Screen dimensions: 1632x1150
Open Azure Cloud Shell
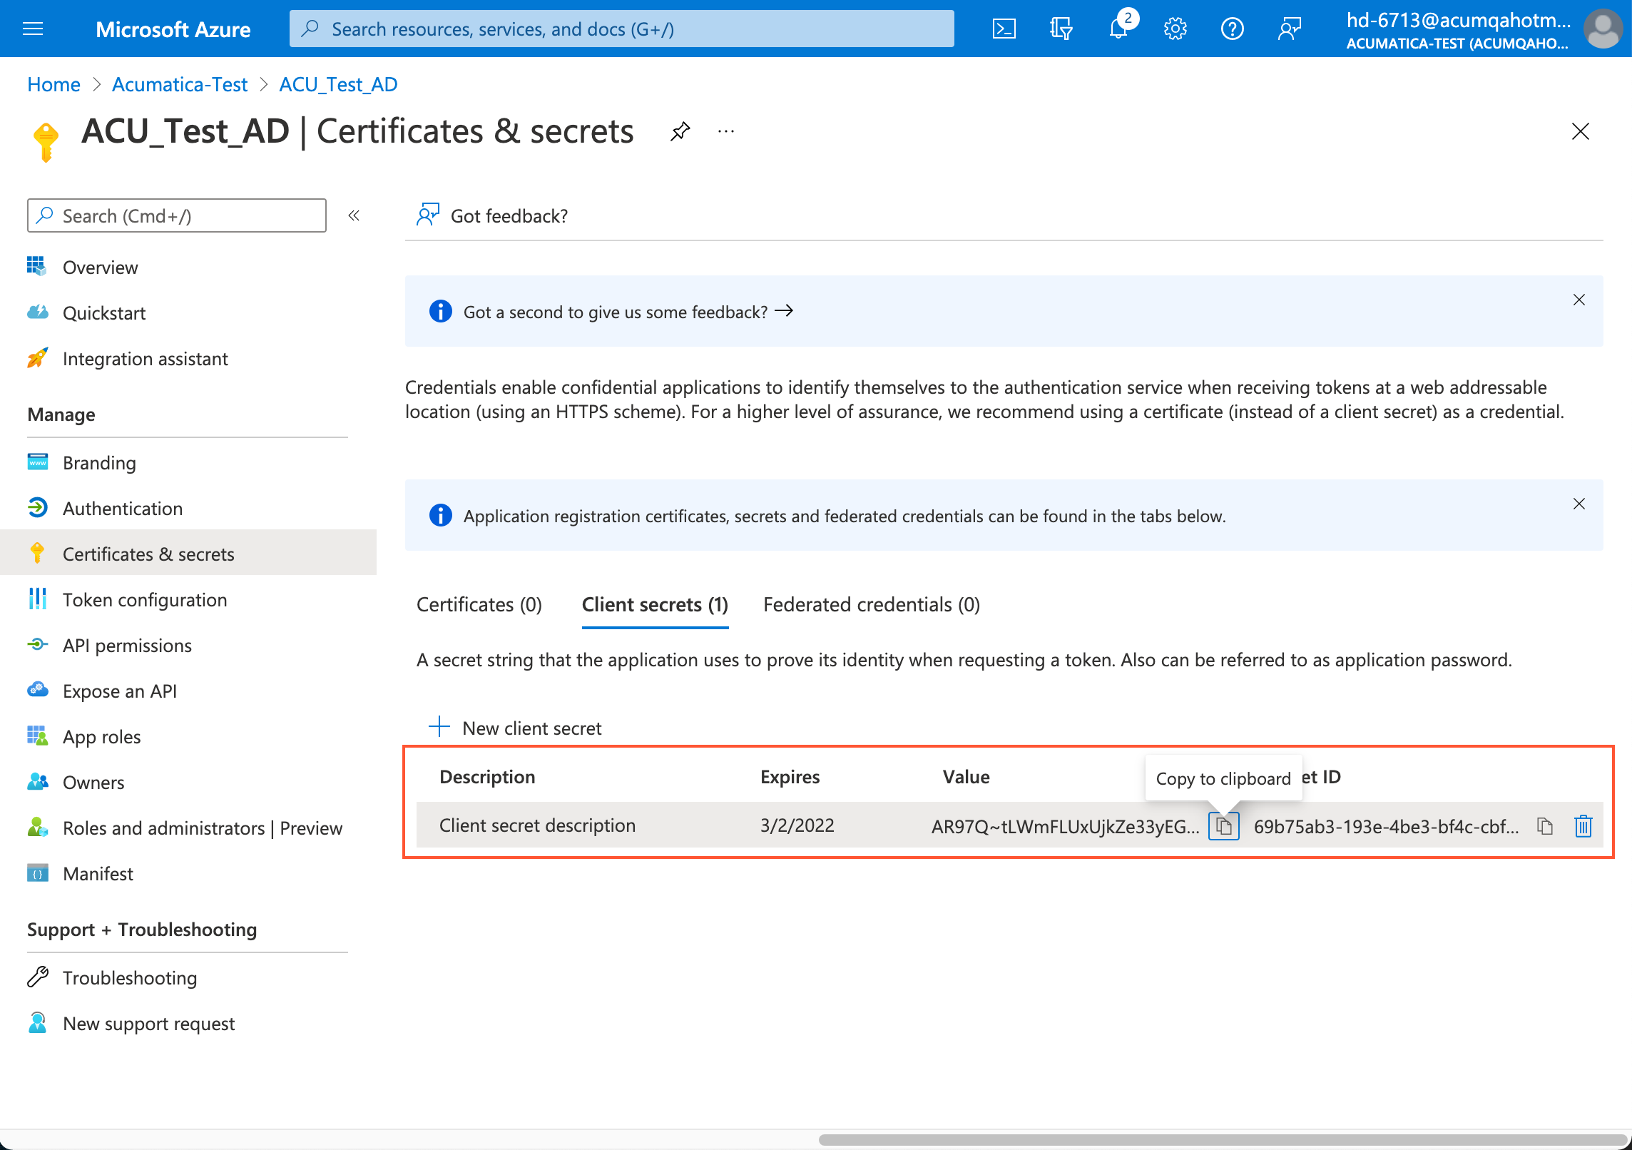[1005, 29]
